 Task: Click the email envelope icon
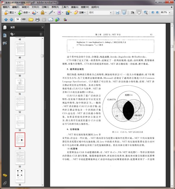click(x=51, y=19)
